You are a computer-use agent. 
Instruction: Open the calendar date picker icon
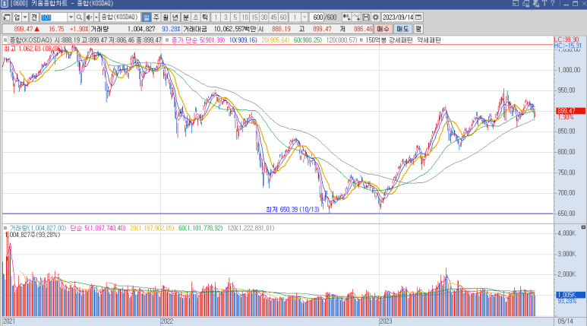pyautogui.click(x=419, y=17)
